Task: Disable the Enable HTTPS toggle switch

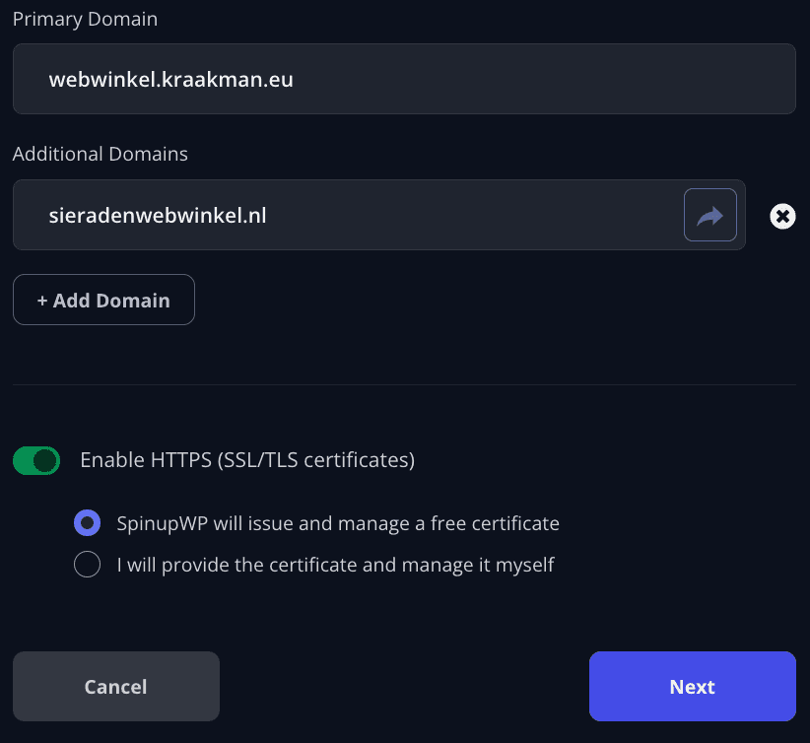Action: click(36, 460)
